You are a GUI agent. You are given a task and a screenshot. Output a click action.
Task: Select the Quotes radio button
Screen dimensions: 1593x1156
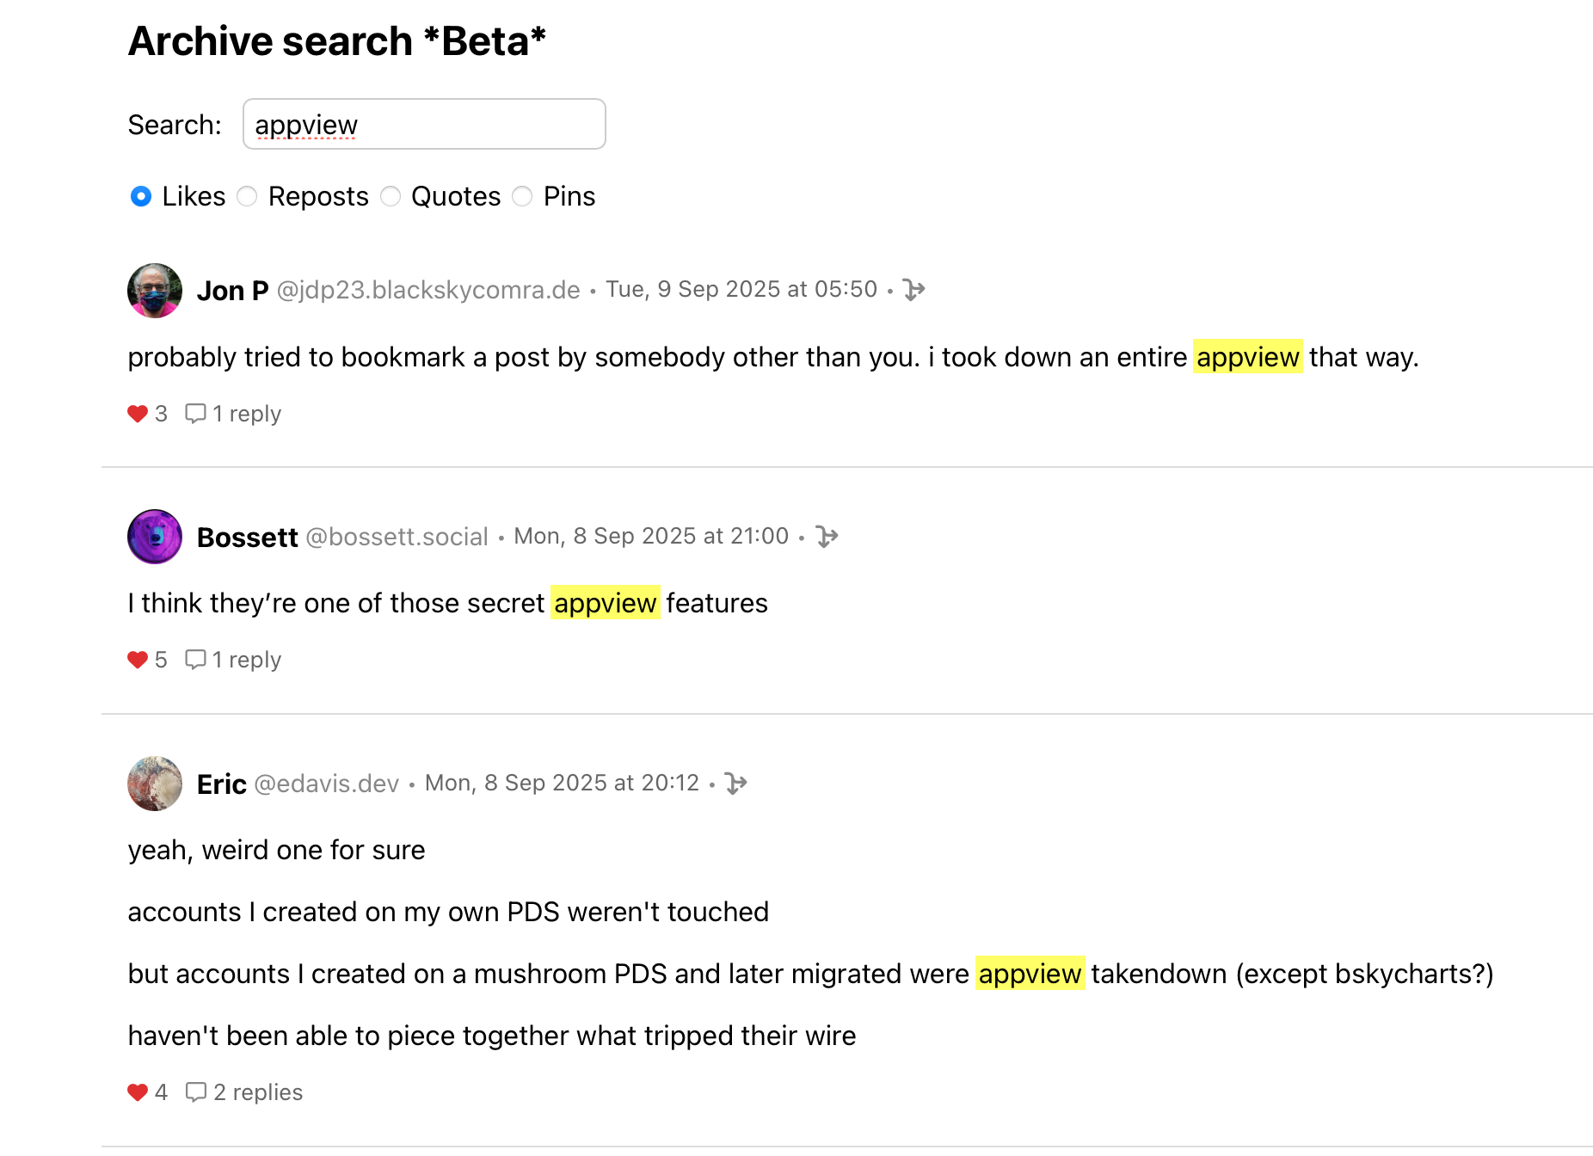pyautogui.click(x=391, y=197)
